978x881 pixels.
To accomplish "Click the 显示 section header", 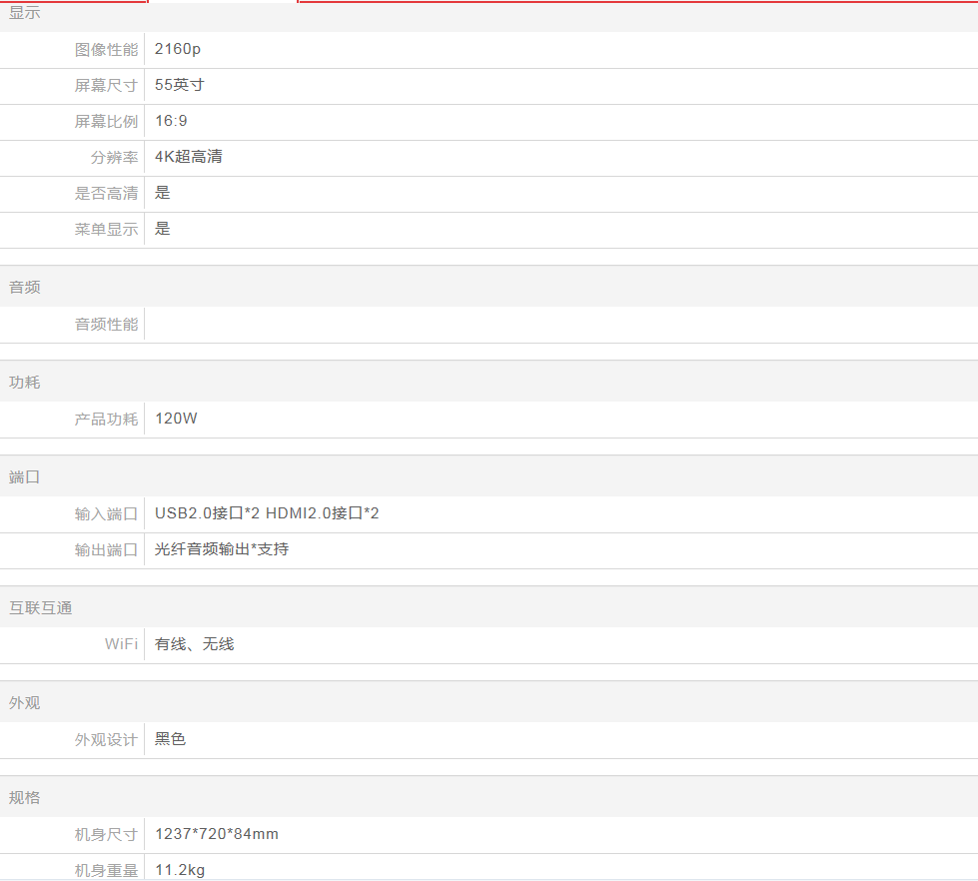I will 25,14.
